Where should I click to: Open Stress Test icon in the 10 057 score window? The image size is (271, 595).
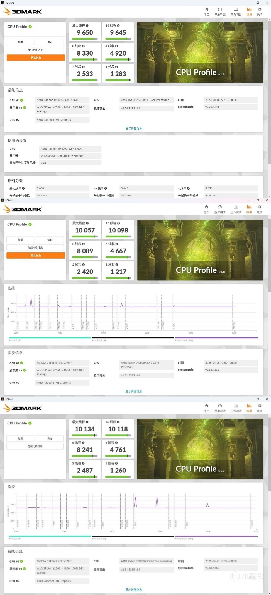(x=236, y=207)
